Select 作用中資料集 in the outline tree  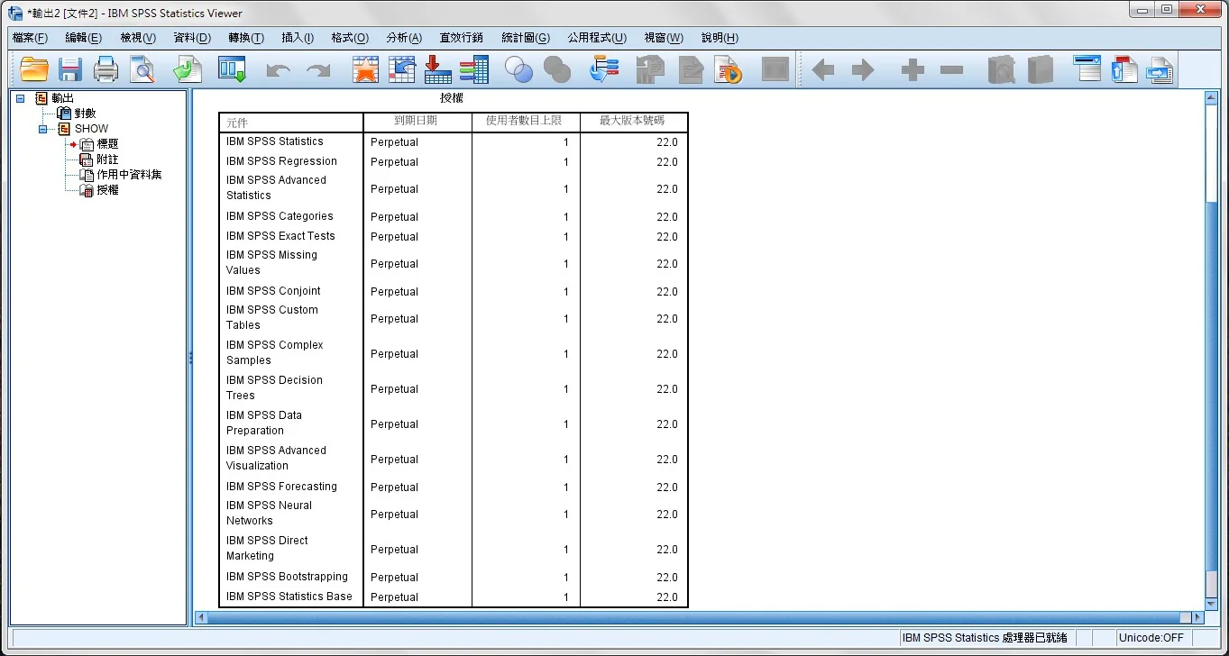(129, 175)
